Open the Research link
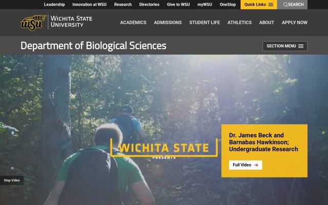The height and width of the screenshot is (205, 328). 123,5
